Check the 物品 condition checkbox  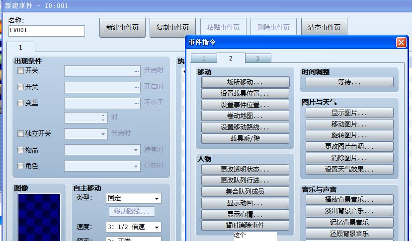20,150
